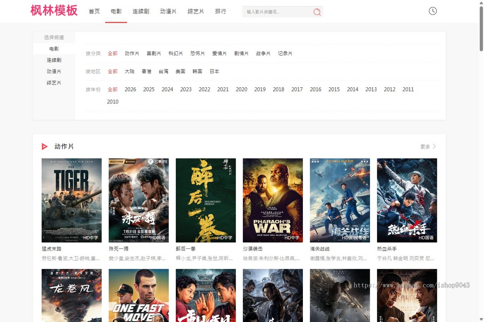Viewport: 484px width, 322px height.
Task: Filter by year 2018
Action: click(x=278, y=89)
